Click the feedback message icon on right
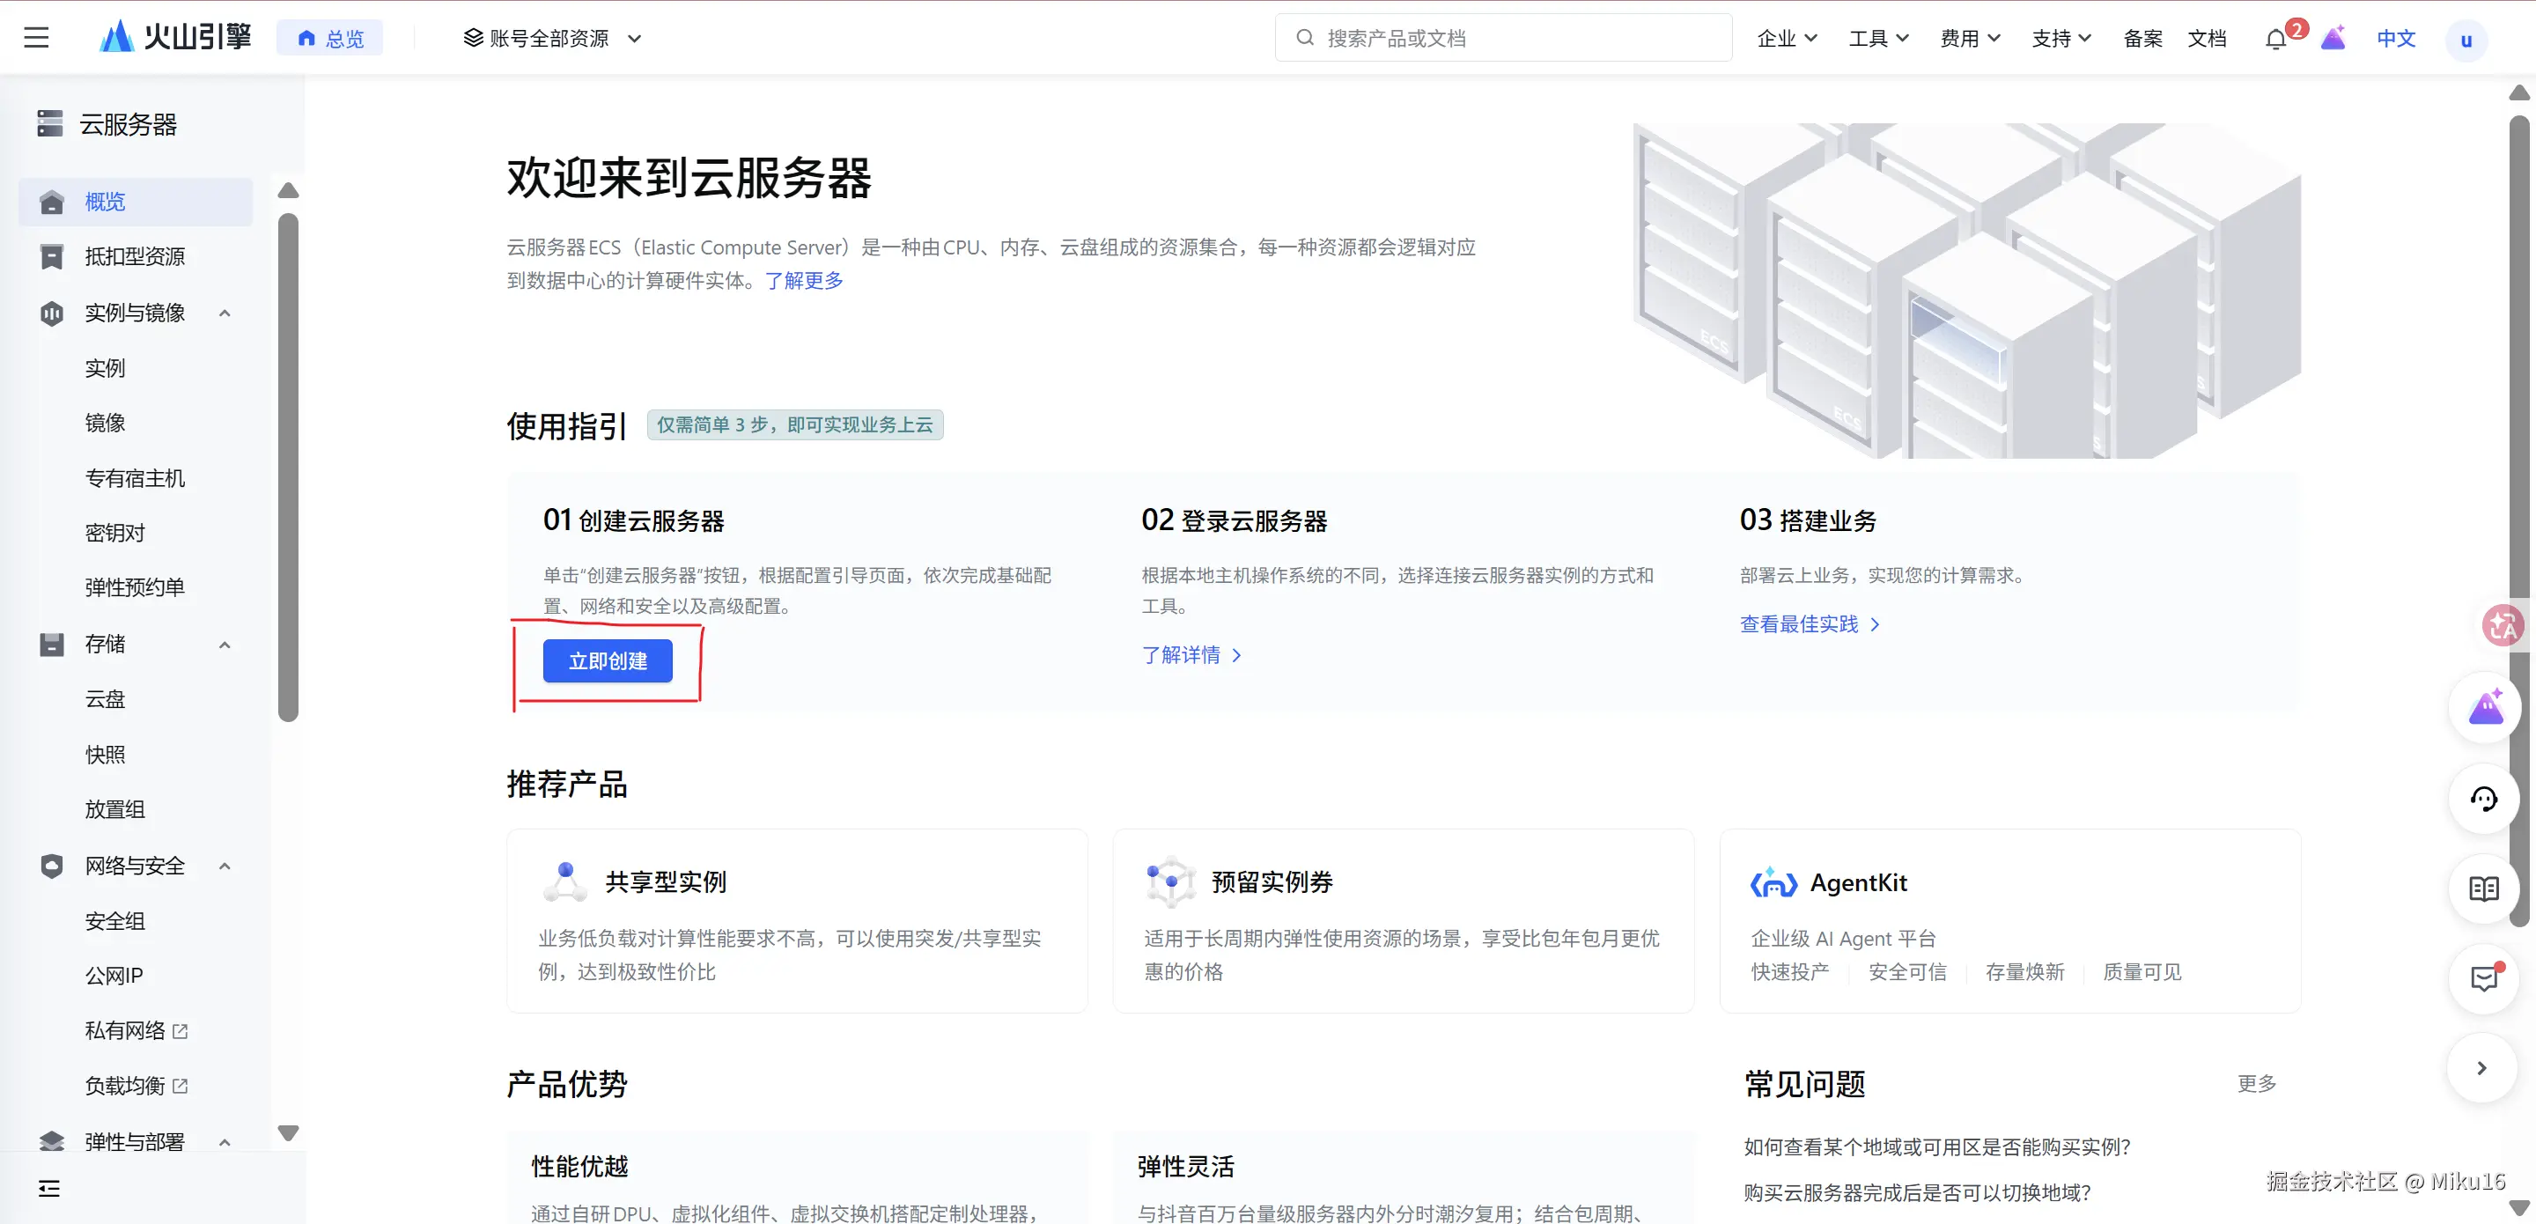The image size is (2536, 1224). [x=2484, y=977]
